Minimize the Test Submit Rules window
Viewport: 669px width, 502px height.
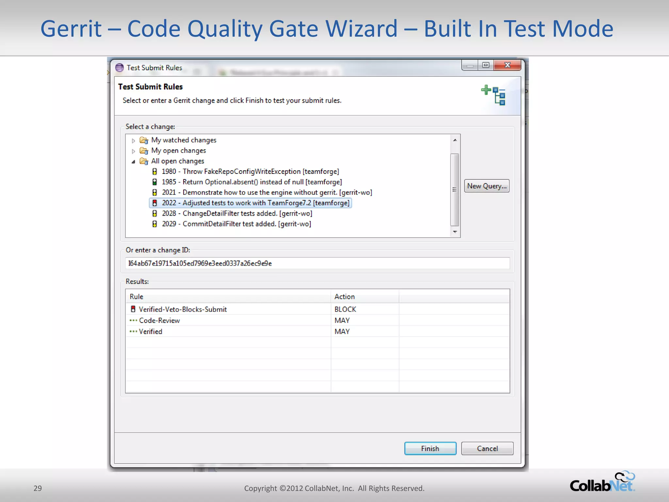pos(470,65)
